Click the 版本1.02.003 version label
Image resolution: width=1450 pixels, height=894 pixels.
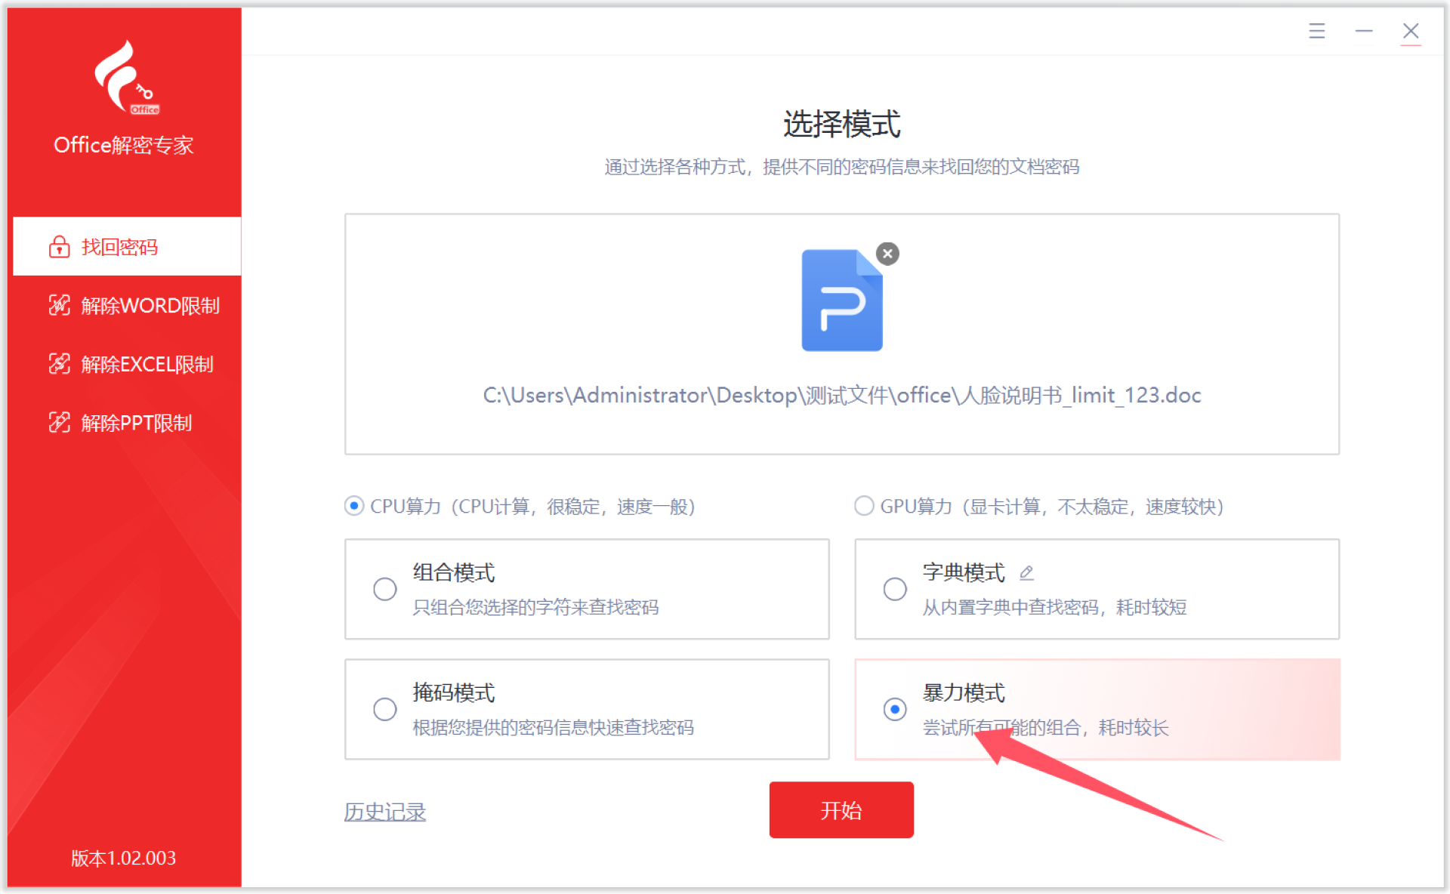124,858
